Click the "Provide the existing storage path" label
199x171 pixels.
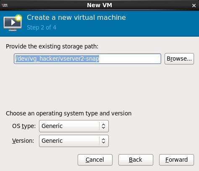(52, 46)
